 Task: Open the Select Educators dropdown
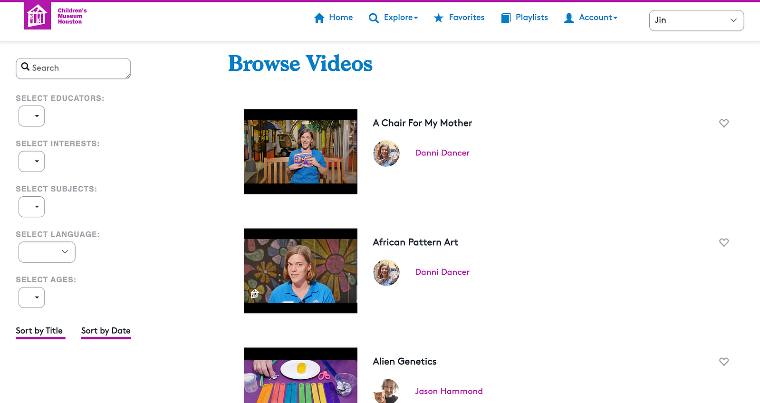(32, 116)
